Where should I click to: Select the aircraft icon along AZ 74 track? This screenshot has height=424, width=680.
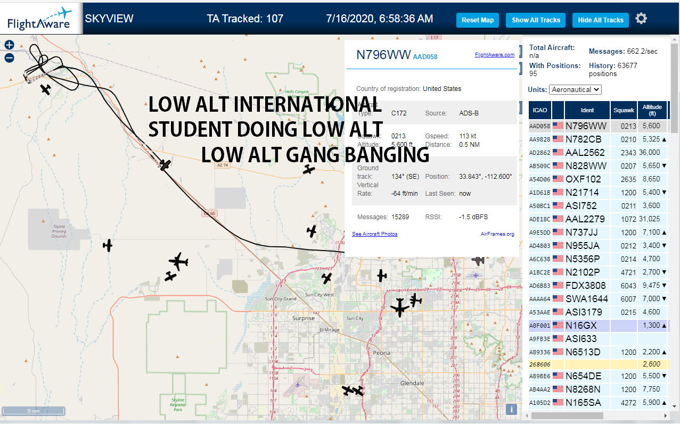[x=166, y=165]
